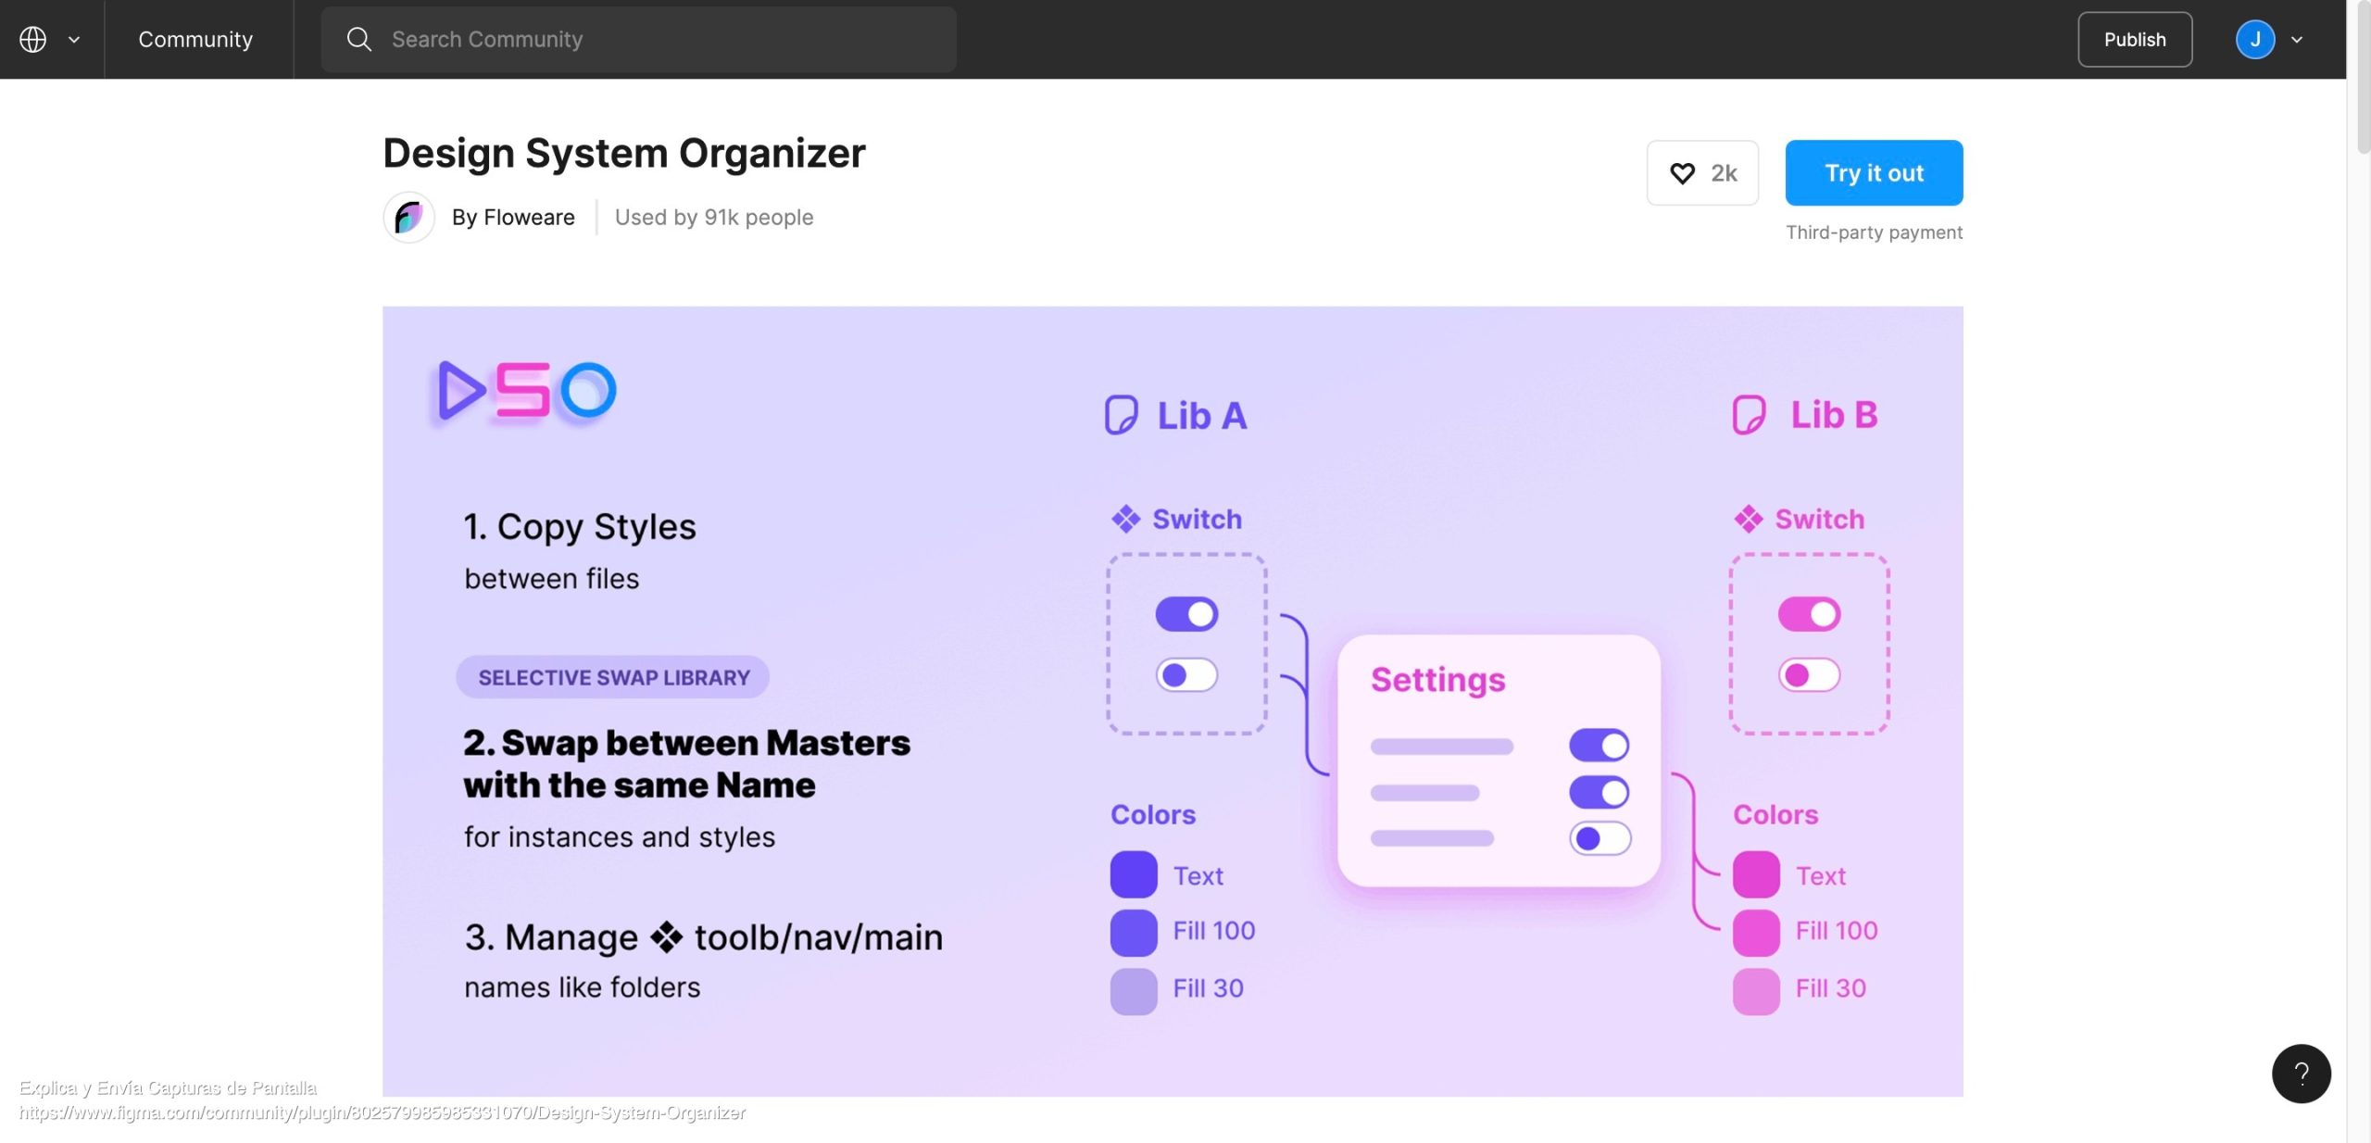Click the Swap between Masters heading
Viewport: 2371px width, 1143px height.
pyautogui.click(x=686, y=763)
